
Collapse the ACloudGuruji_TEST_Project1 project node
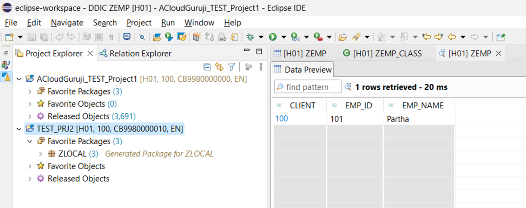[19, 79]
